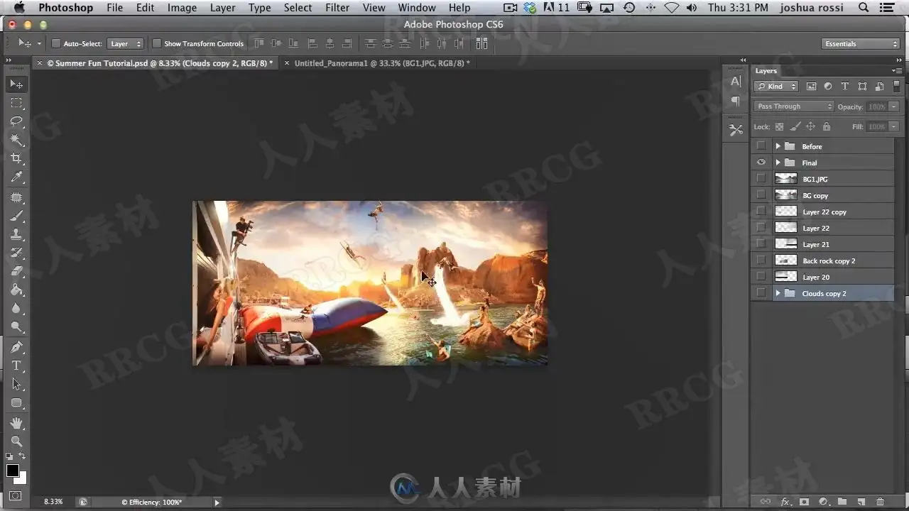This screenshot has height=511, width=909.
Task: Select the Eraser tool
Action: [x=16, y=271]
